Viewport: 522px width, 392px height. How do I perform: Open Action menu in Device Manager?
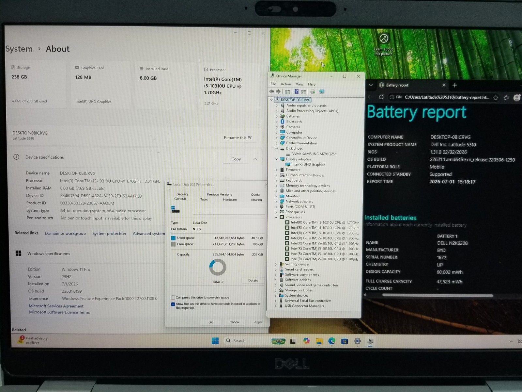tap(285, 84)
